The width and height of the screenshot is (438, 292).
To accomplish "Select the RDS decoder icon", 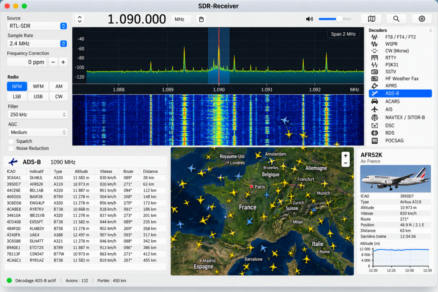I will (374, 133).
